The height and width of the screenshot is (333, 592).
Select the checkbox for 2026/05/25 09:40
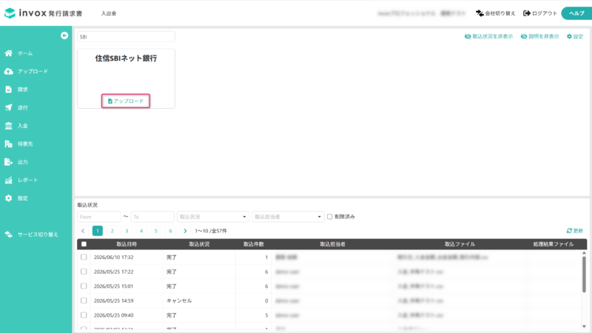coord(84,315)
